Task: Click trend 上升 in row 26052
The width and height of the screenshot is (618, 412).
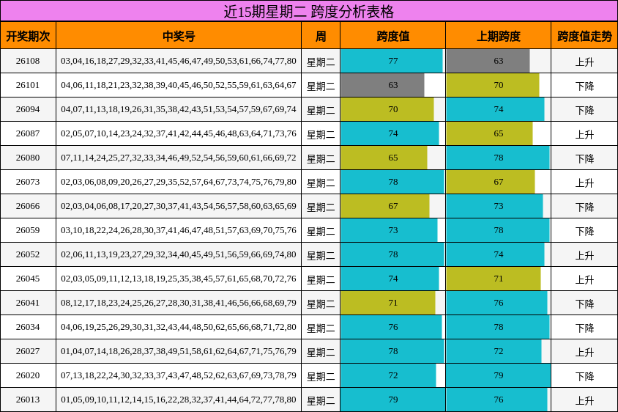Action: pyautogui.click(x=584, y=256)
